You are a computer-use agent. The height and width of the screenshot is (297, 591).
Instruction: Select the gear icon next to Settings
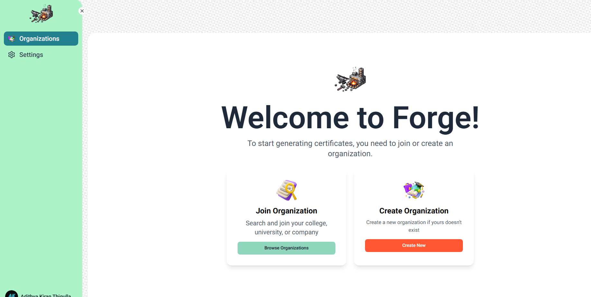coord(12,55)
